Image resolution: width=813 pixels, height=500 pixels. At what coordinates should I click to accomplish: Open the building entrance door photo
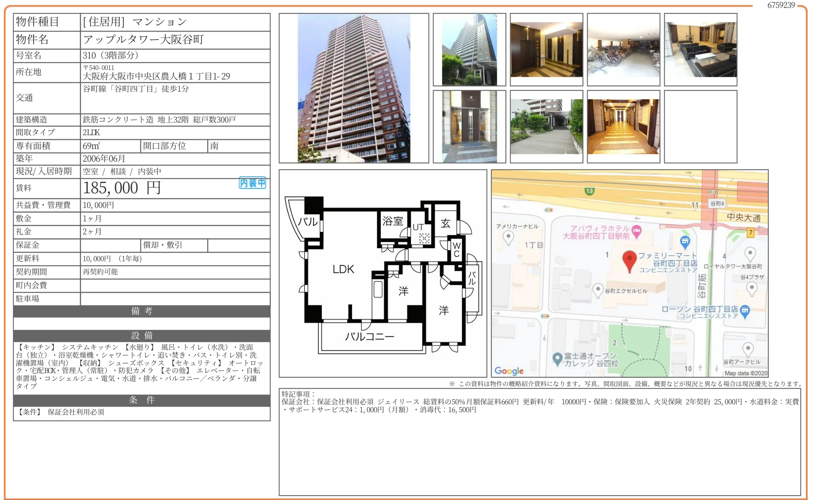coord(469,126)
